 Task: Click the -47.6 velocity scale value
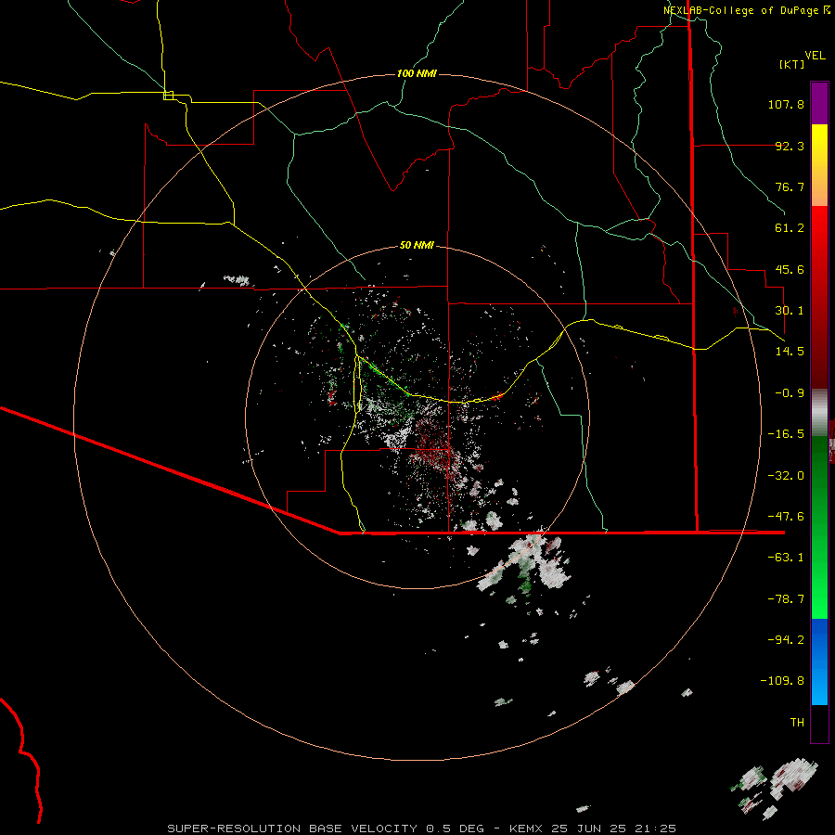pos(786,517)
